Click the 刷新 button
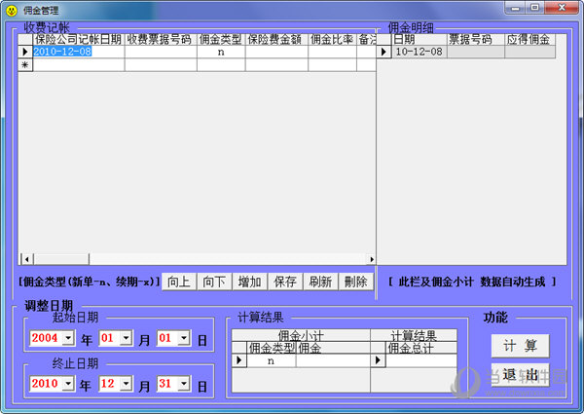 320,282
